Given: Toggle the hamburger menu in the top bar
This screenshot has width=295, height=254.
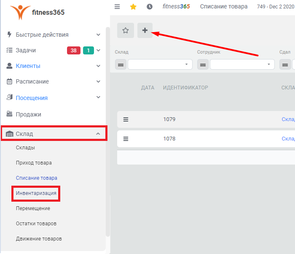Looking at the screenshot, I should 117,7.
